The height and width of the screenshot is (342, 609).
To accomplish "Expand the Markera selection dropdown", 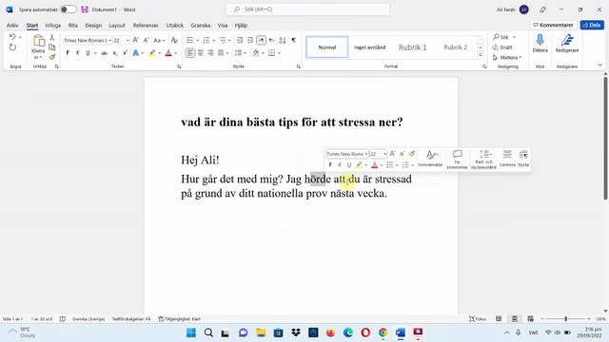I will point(507,57).
